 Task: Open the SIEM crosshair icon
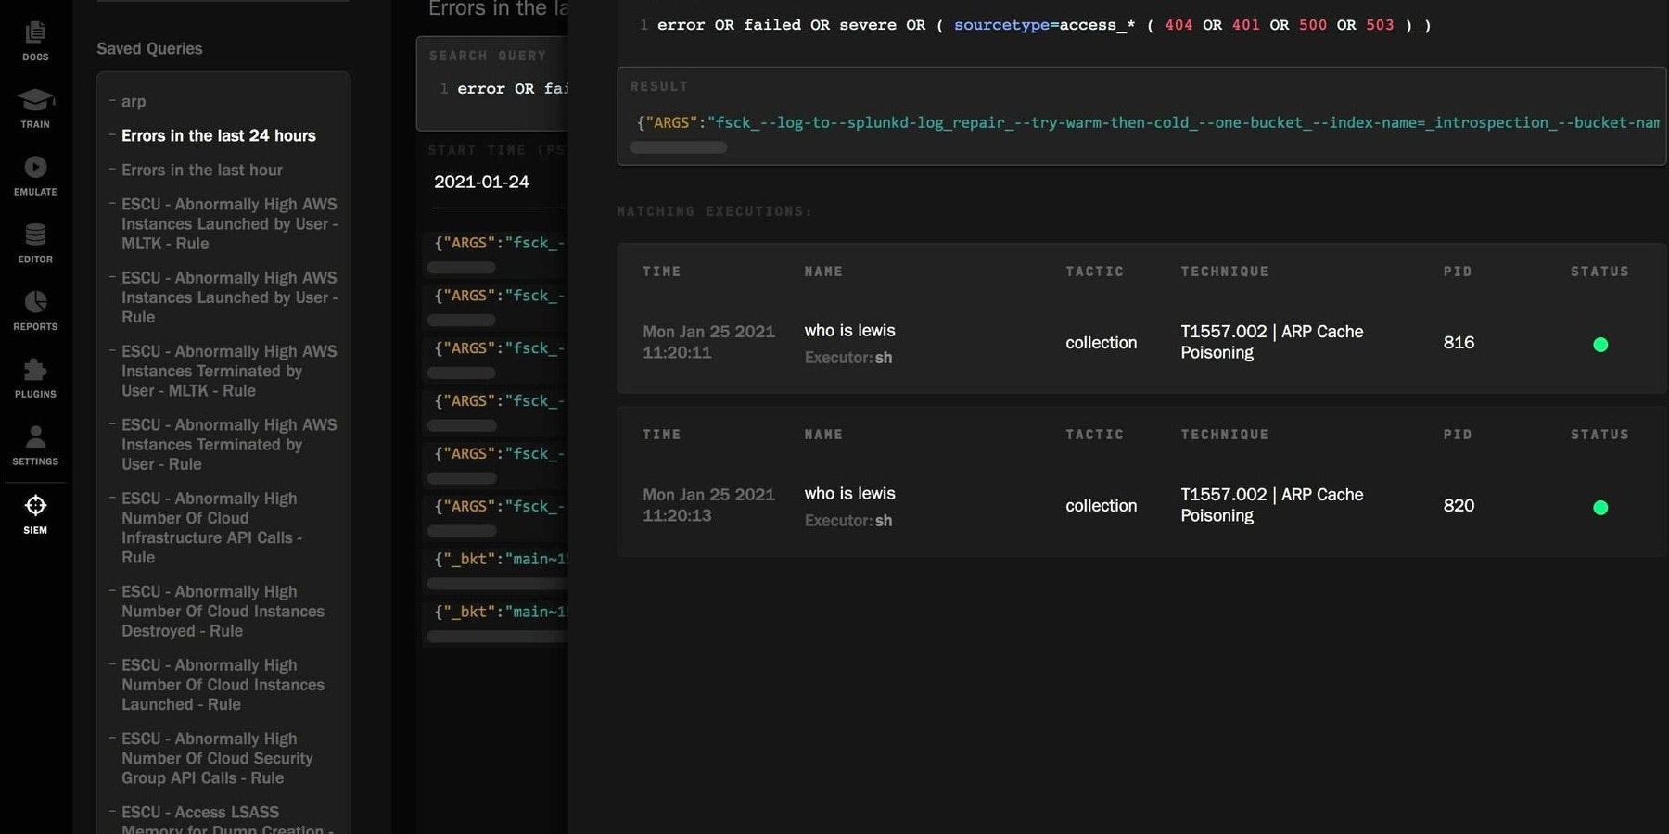tap(35, 505)
